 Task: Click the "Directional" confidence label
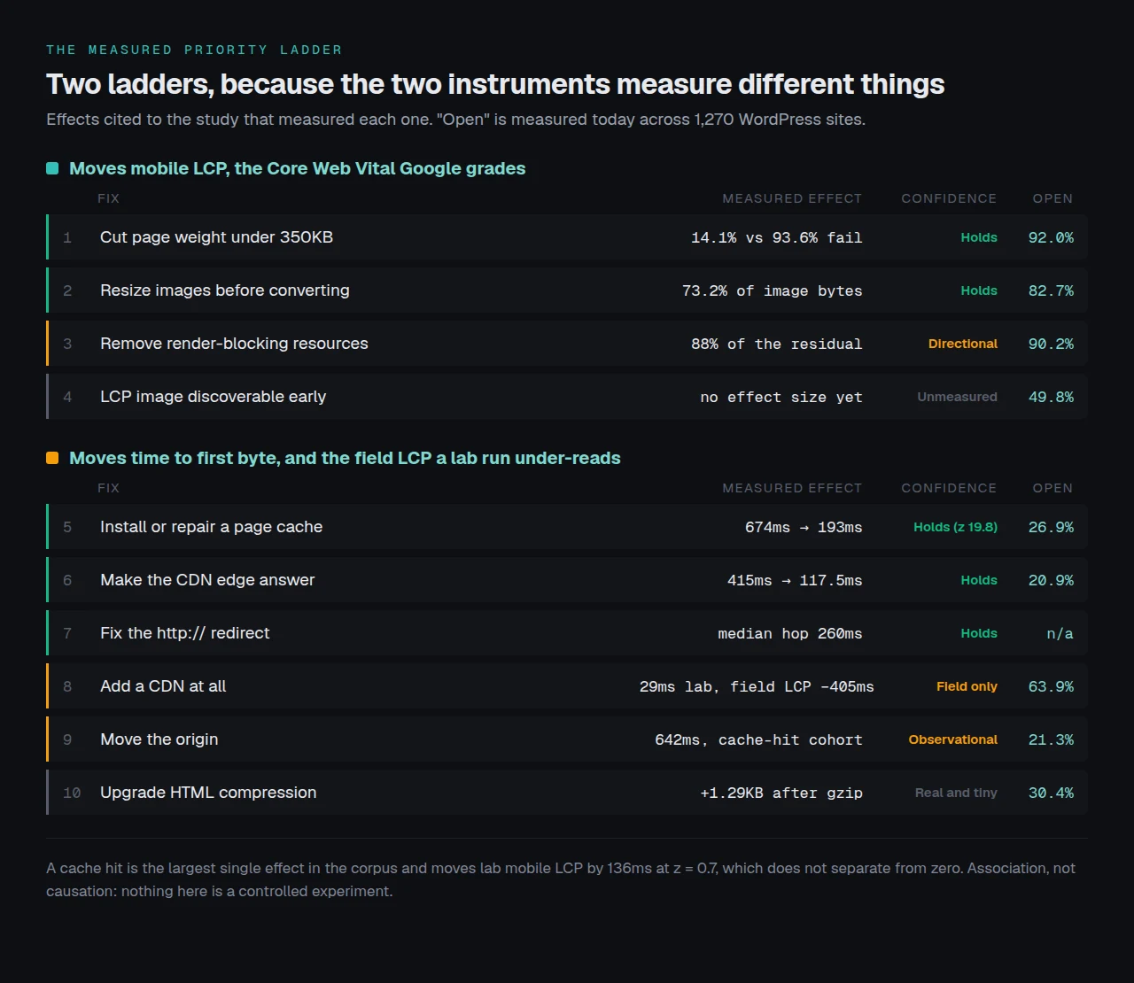963,344
